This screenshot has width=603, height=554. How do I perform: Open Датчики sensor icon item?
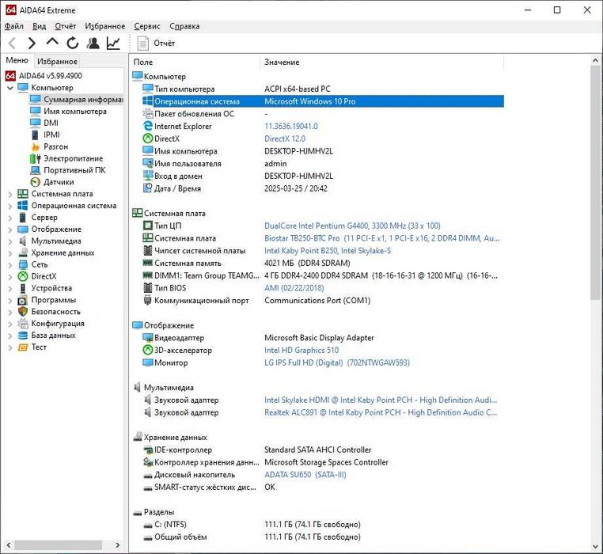[x=36, y=182]
